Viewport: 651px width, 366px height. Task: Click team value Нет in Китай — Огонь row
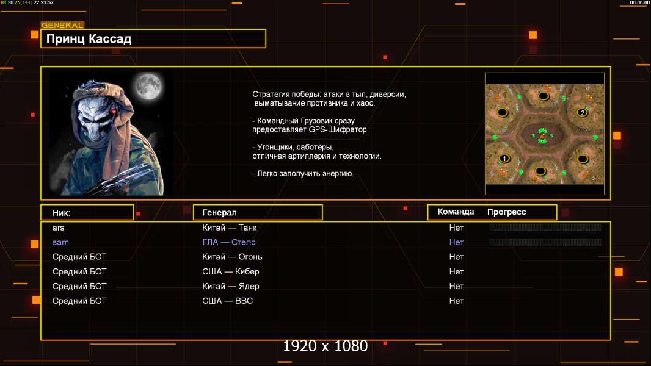(x=456, y=257)
